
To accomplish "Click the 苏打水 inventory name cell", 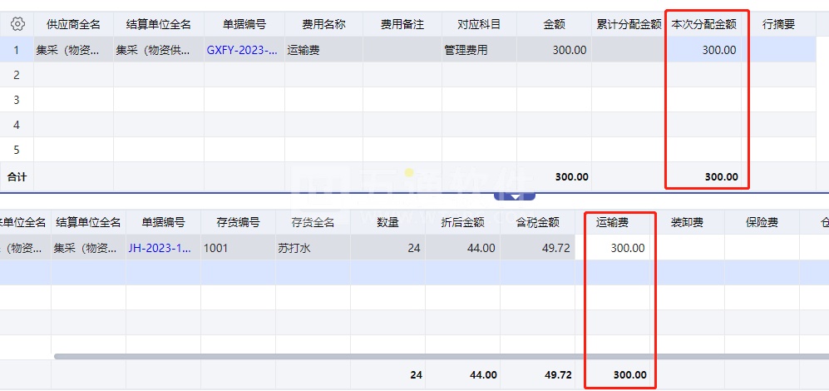I will click(313, 248).
